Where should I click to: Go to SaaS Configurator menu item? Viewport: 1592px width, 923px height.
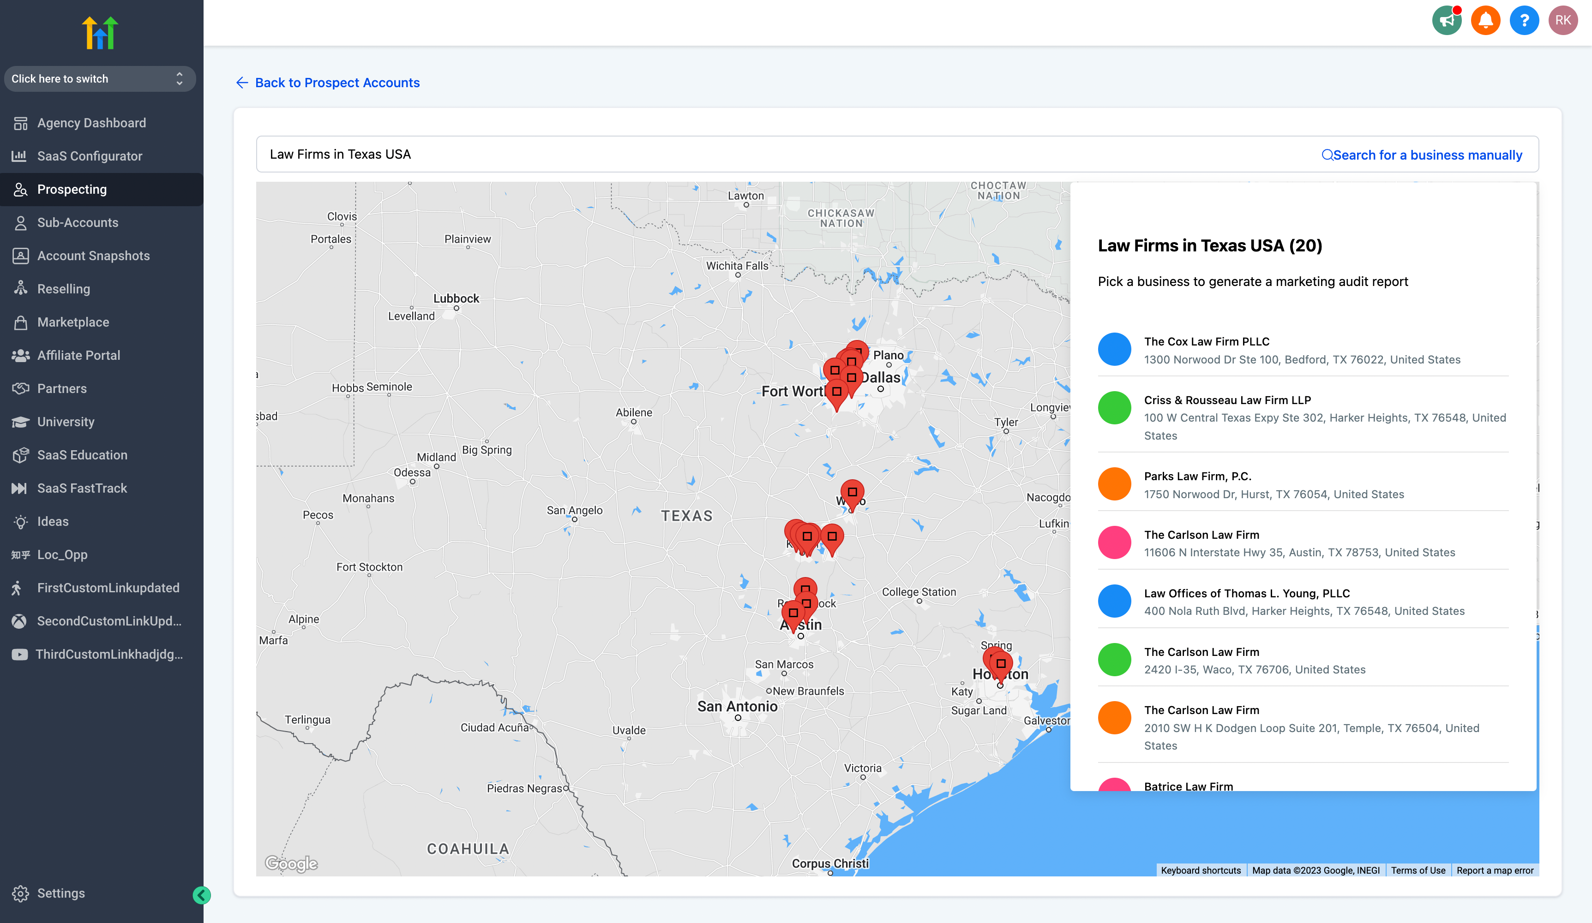[x=101, y=156]
